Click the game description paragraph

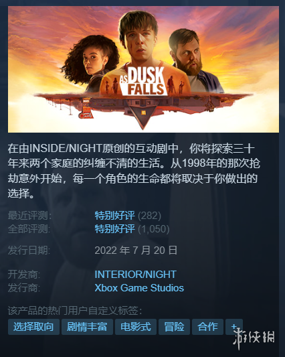(134, 171)
